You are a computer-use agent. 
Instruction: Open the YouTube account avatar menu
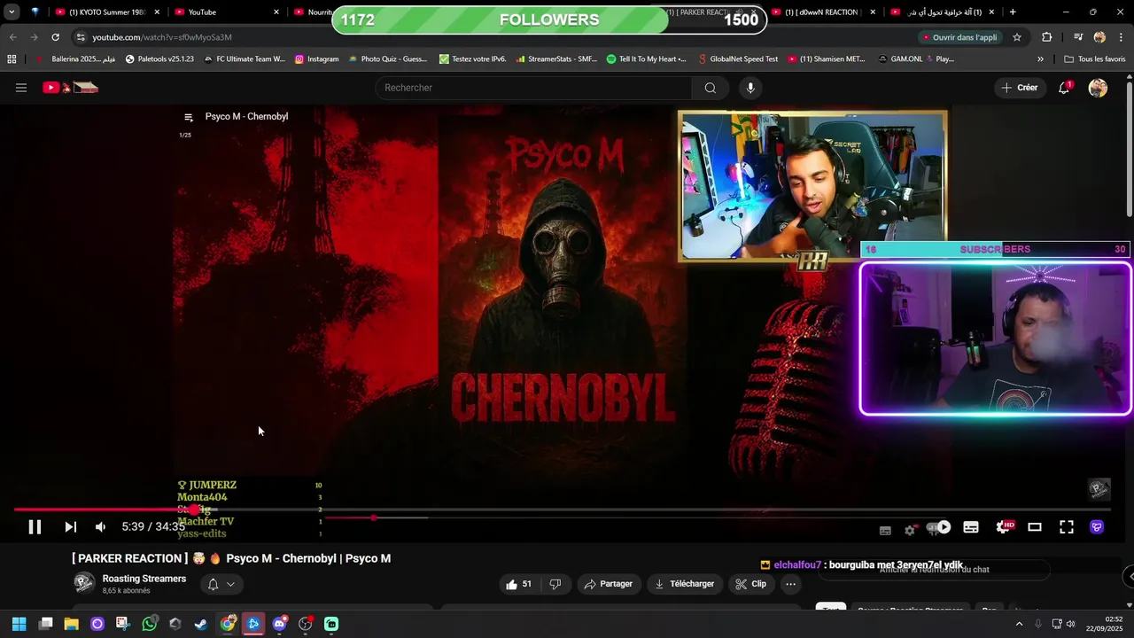click(1098, 88)
